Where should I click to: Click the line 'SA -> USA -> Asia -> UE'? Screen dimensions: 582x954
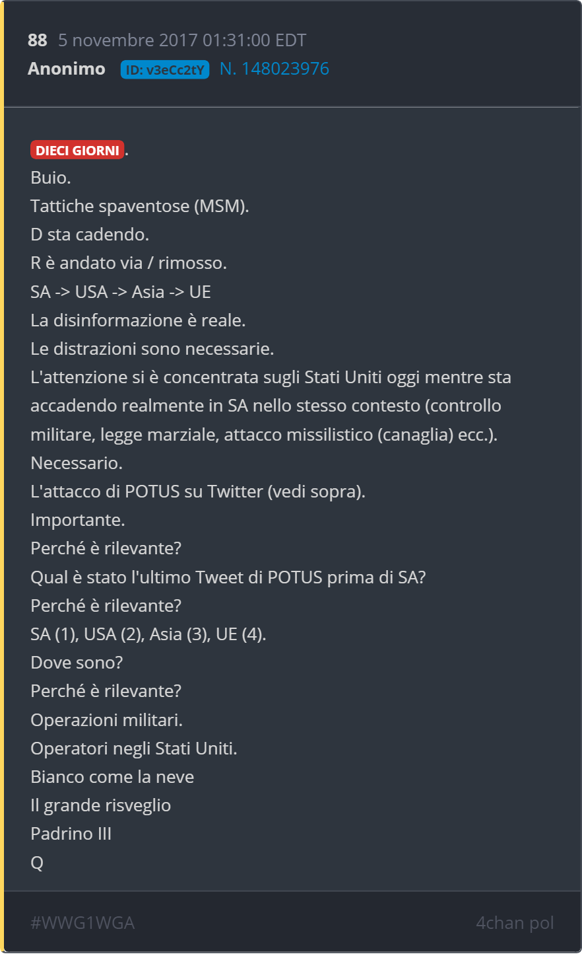[121, 291]
